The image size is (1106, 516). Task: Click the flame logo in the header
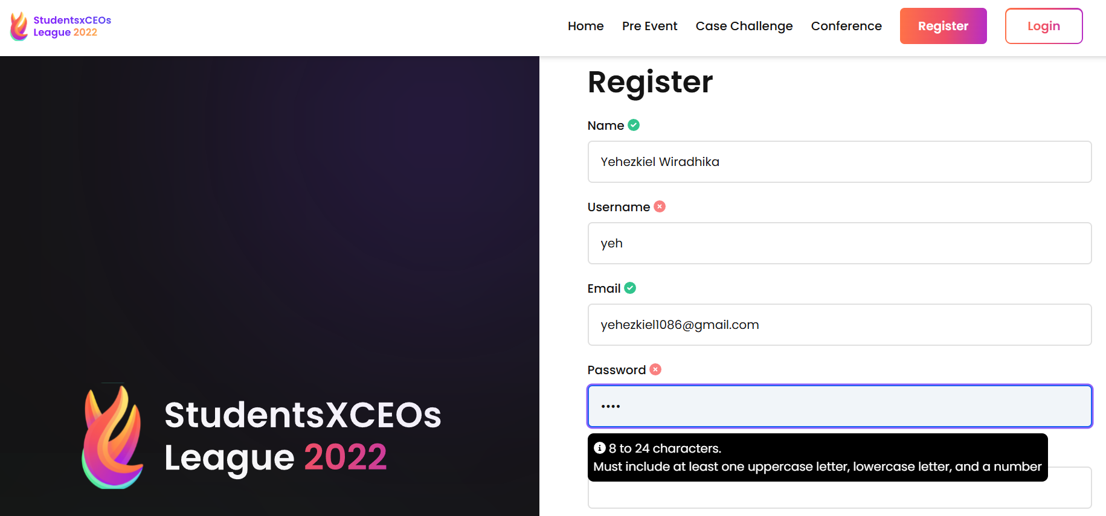point(19,27)
